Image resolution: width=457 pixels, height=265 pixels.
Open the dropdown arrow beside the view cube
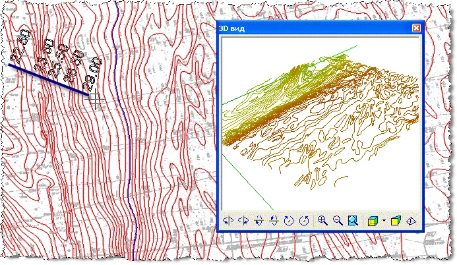pos(383,221)
